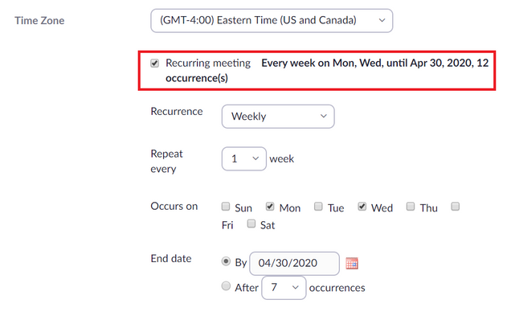This screenshot has width=511, height=312.
Task: Select the By end date radio button
Action: coord(226,261)
